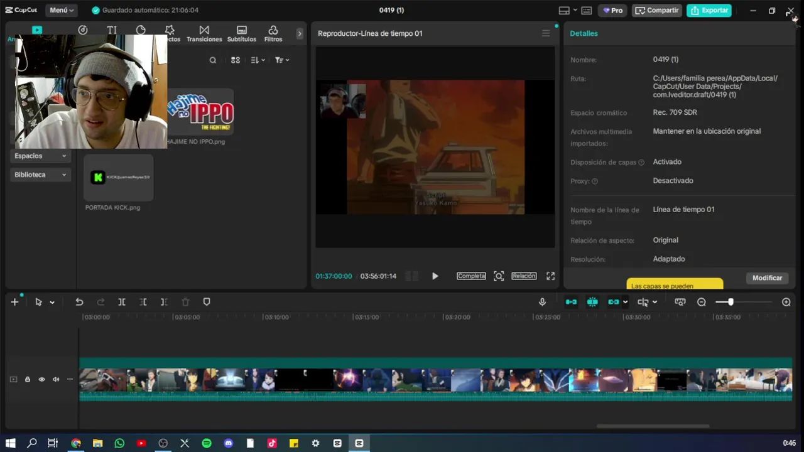The image size is (804, 452).
Task: Click the Relación aspect ratio button
Action: [524, 276]
